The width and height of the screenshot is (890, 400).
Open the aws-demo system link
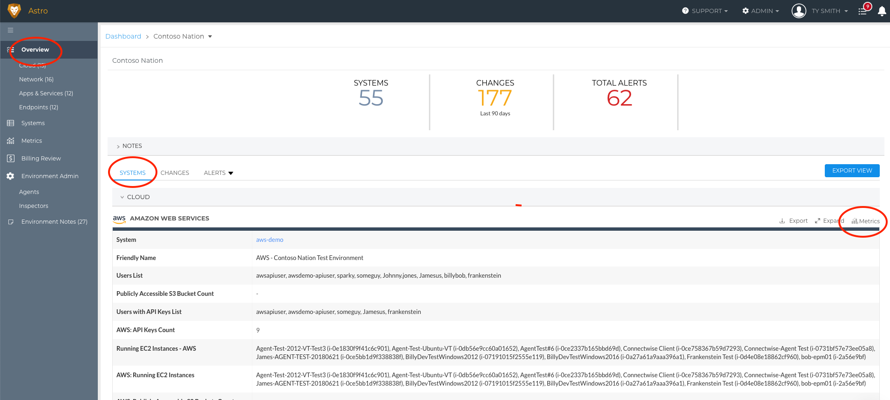[x=270, y=240]
